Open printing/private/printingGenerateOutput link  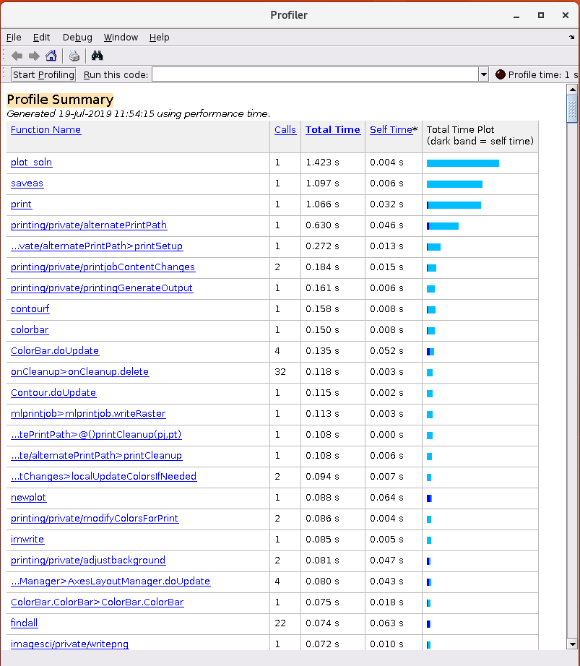(102, 288)
